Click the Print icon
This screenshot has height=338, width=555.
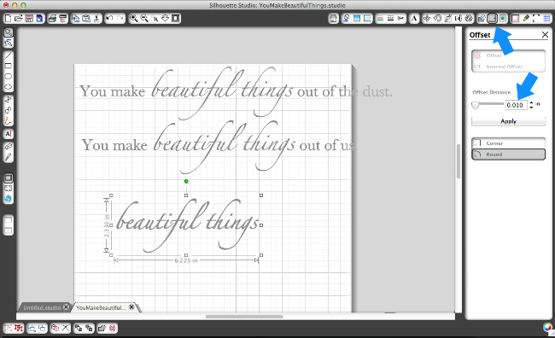click(52, 18)
